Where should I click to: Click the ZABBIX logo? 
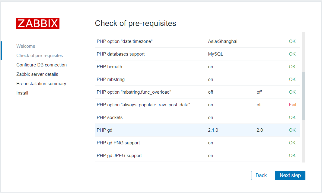[38, 24]
